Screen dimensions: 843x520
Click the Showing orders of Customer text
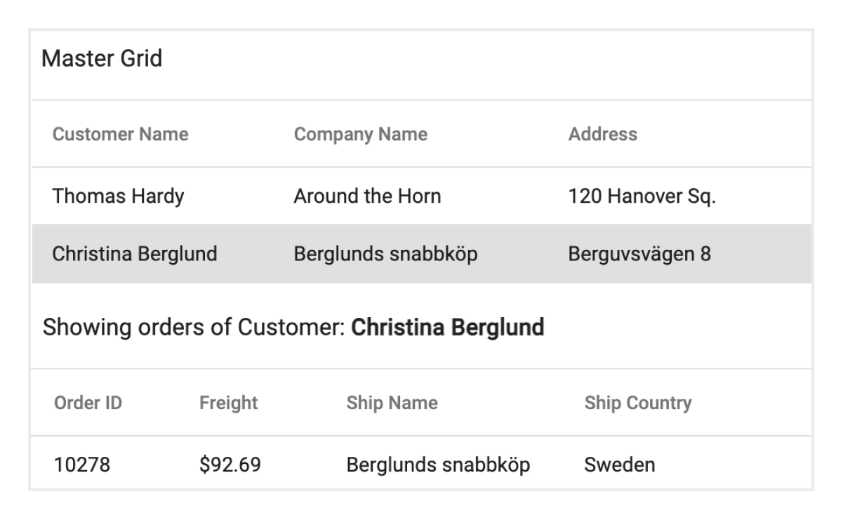[x=194, y=327]
